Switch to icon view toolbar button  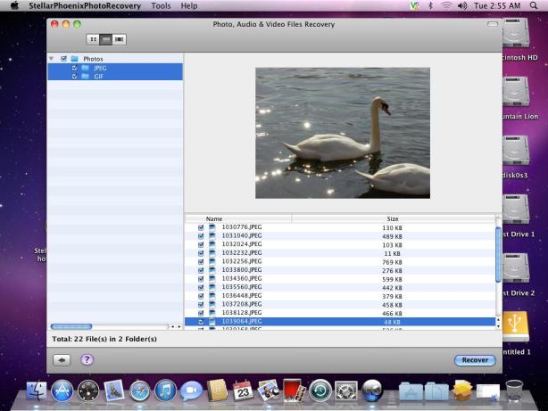[93, 39]
